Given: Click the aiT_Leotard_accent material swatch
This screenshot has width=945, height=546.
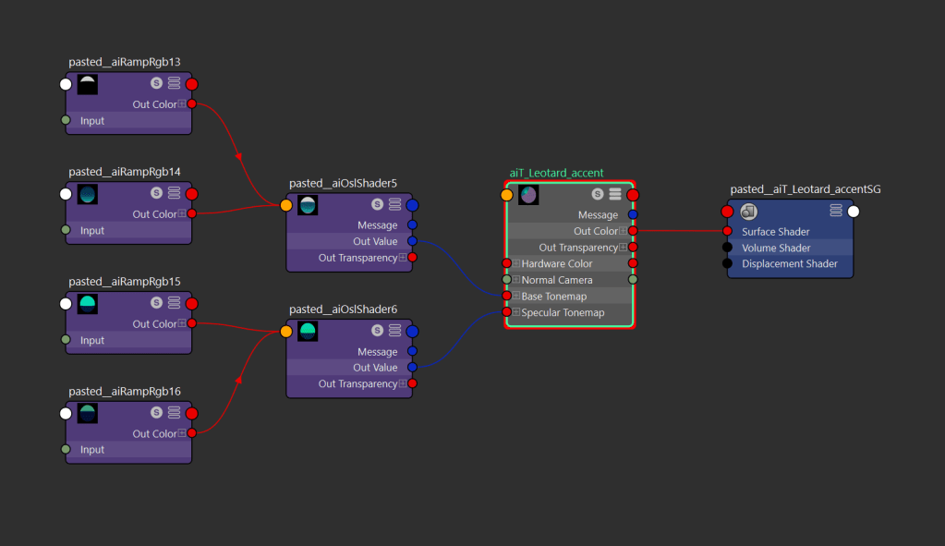Looking at the screenshot, I should (x=528, y=195).
